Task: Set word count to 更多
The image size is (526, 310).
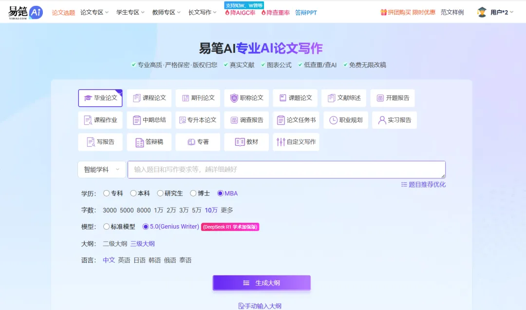Action: [x=227, y=210]
